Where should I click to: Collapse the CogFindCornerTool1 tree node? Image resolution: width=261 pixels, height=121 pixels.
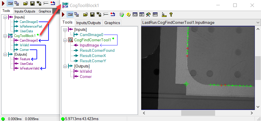(65, 40)
